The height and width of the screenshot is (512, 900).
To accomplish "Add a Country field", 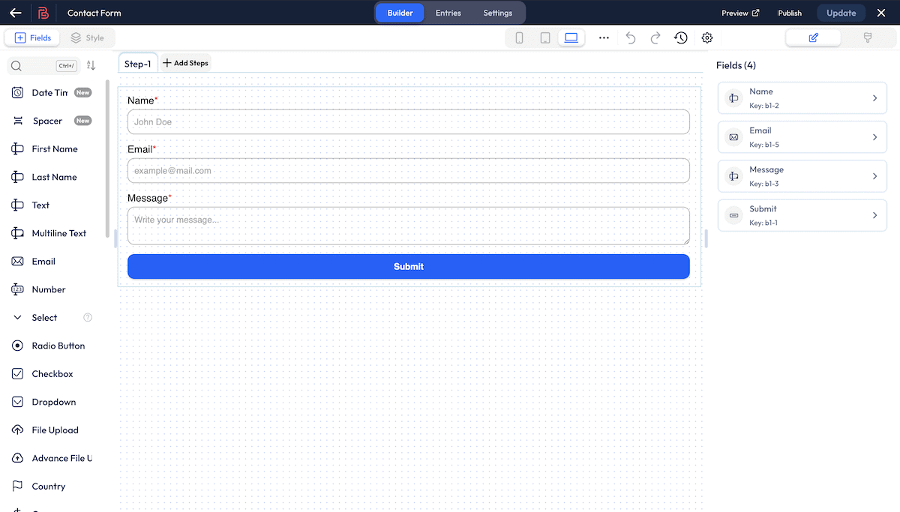I will (x=51, y=487).
